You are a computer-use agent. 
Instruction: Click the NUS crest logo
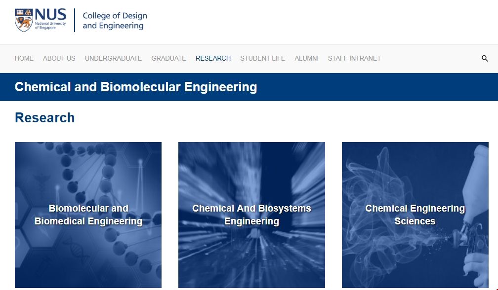coord(24,20)
